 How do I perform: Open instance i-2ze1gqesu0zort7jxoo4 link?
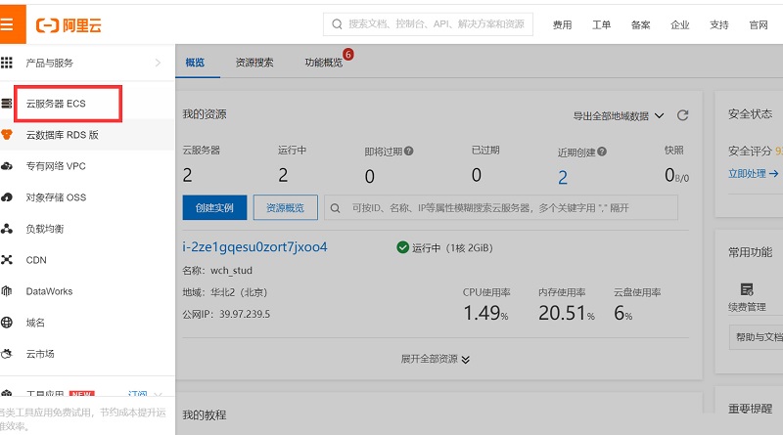pos(254,247)
